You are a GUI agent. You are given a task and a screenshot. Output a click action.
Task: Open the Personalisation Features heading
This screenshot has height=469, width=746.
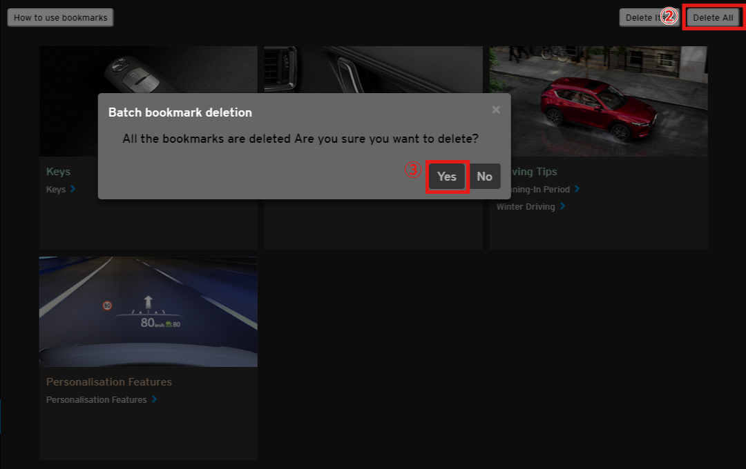[x=108, y=381]
